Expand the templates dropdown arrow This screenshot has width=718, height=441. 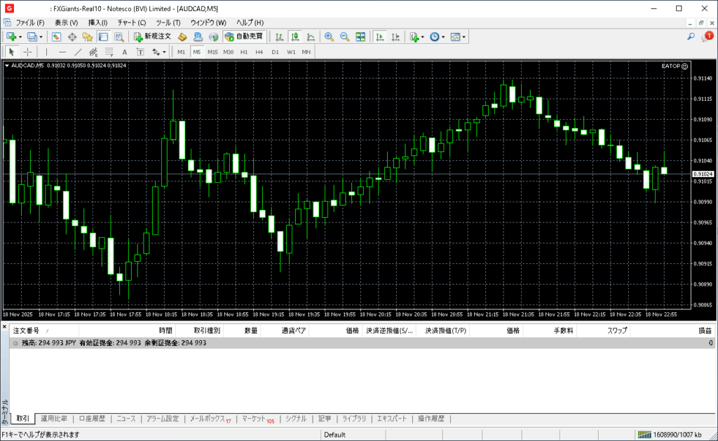tap(464, 36)
